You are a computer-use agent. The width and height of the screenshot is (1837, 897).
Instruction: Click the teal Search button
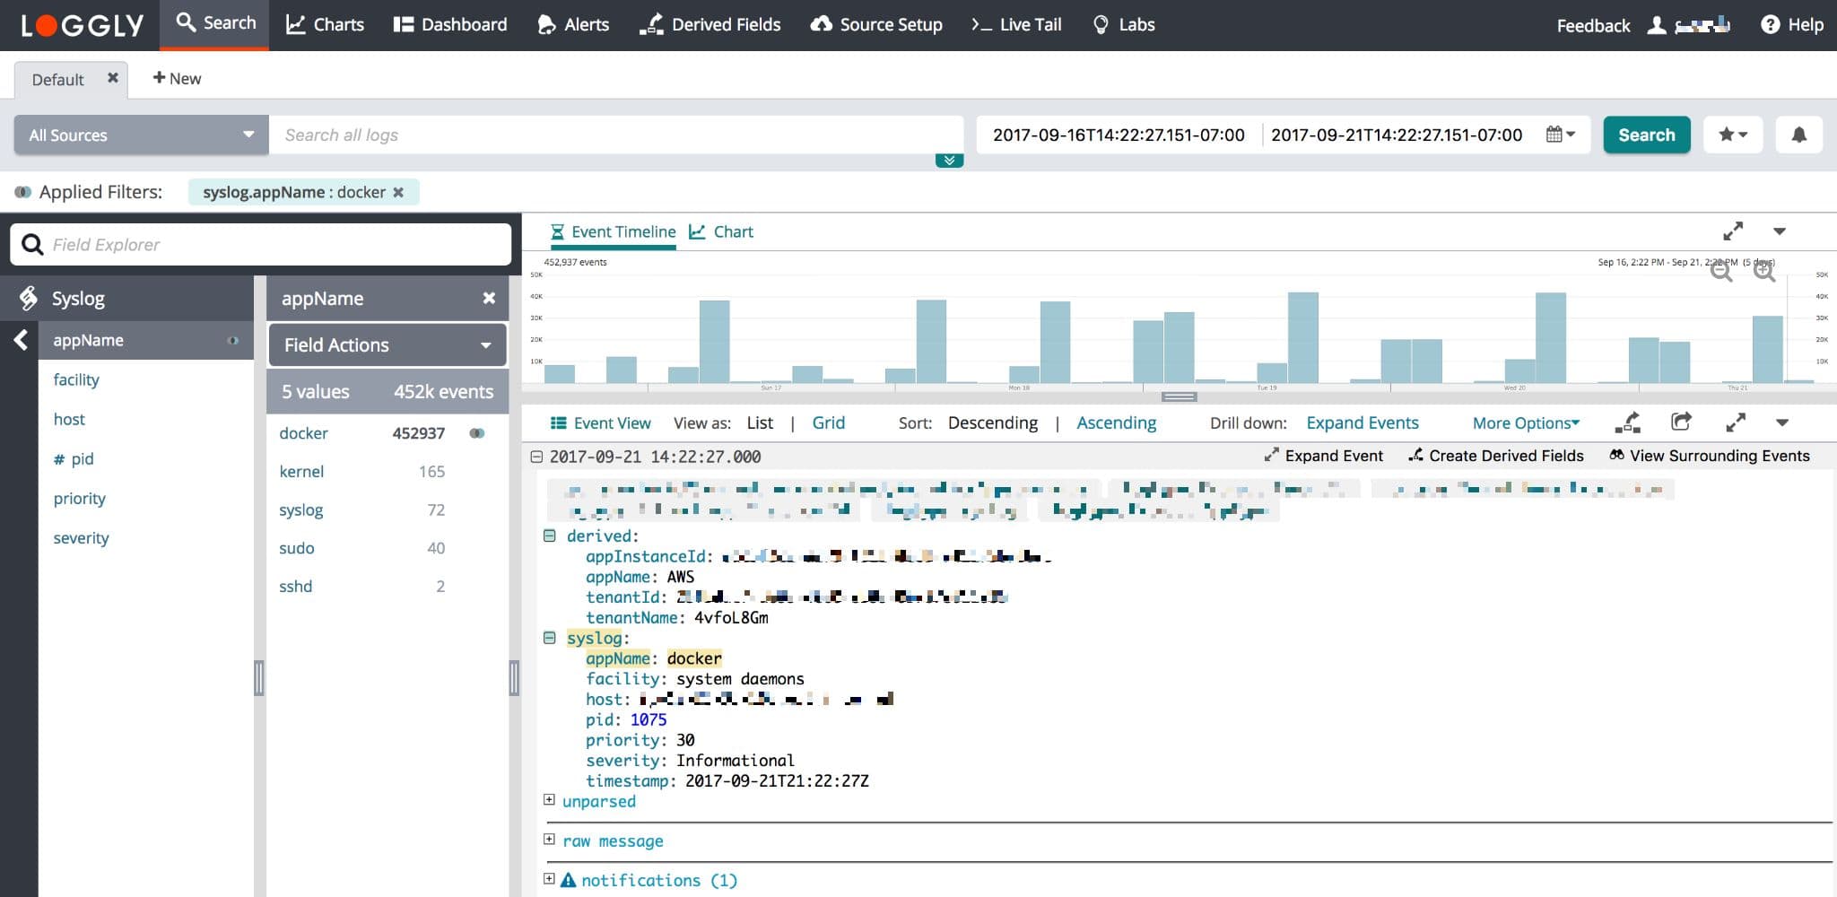pos(1646,135)
